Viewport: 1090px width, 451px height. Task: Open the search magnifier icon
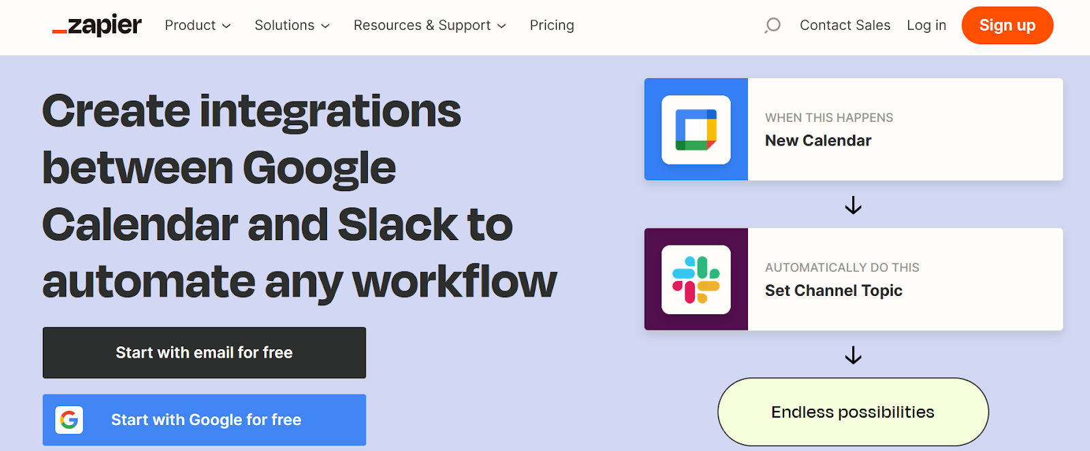pos(772,26)
